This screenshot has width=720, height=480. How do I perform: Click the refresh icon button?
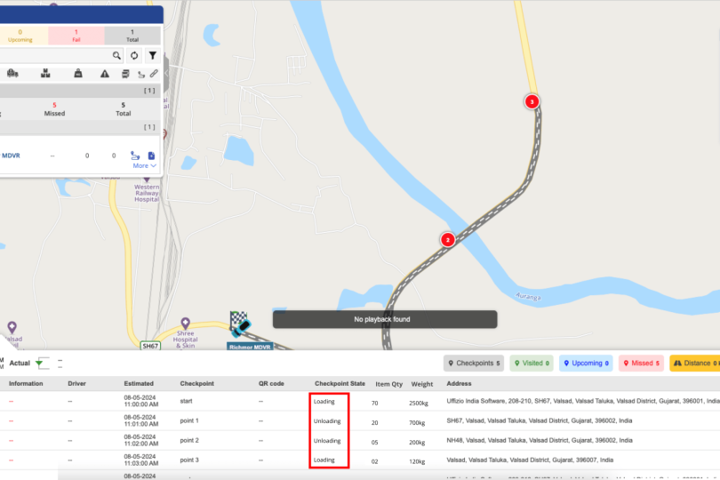[134, 55]
